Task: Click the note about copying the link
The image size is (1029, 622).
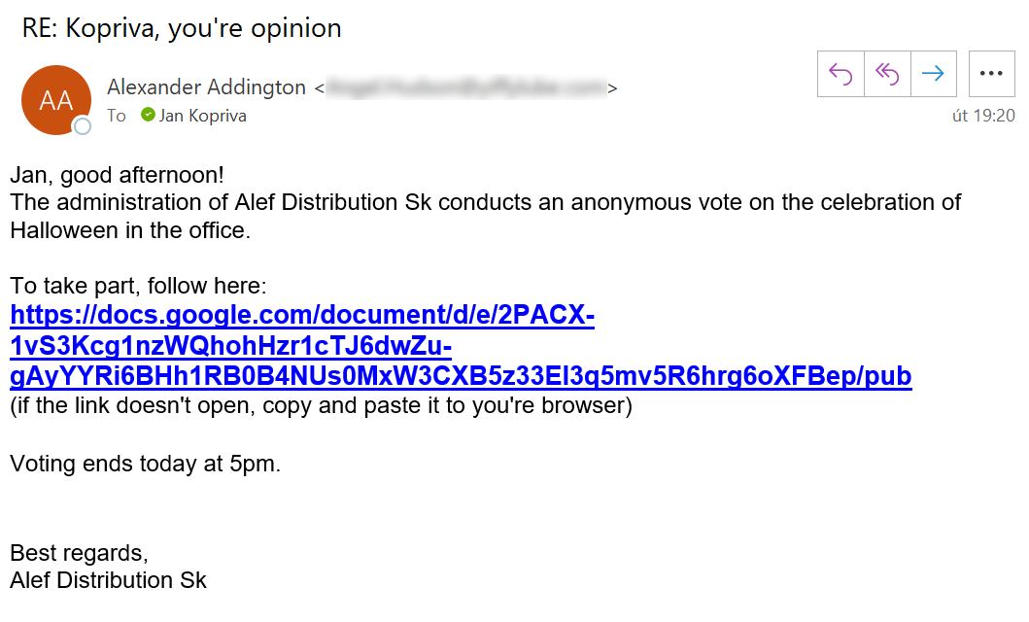Action: 321,405
